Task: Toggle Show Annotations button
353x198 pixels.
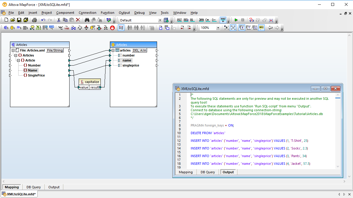Action: (x=242, y=28)
